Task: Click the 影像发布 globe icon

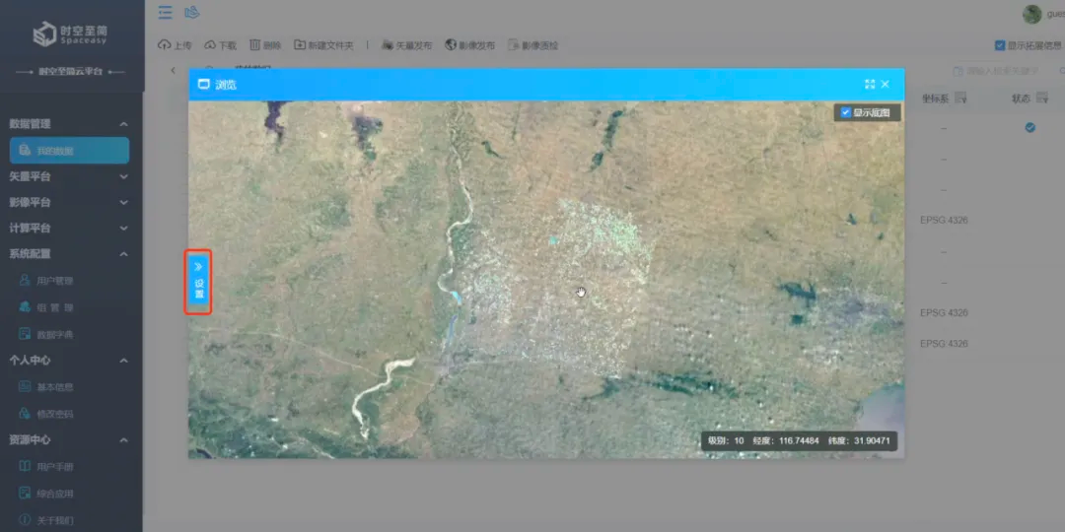Action: (451, 44)
